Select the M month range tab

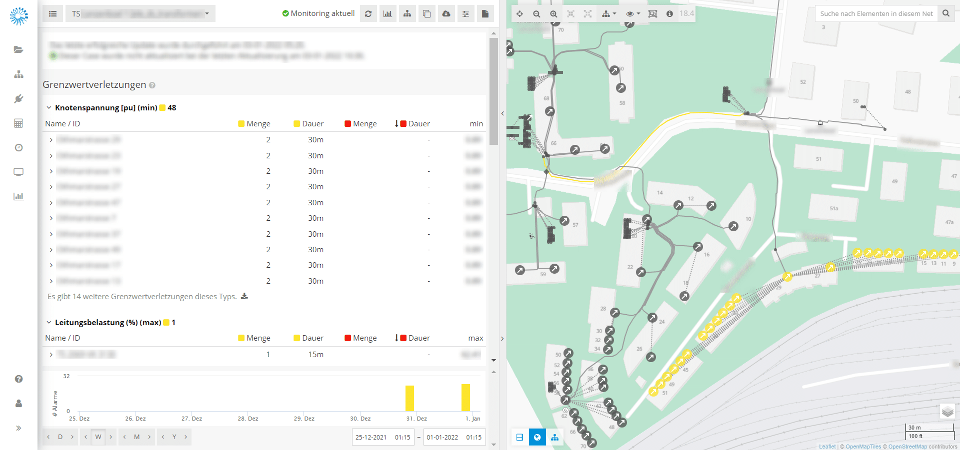tap(136, 437)
